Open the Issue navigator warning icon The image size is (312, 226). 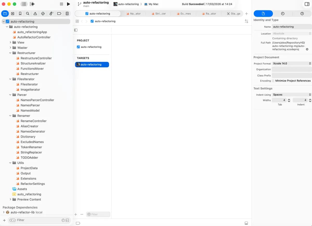(35, 14)
